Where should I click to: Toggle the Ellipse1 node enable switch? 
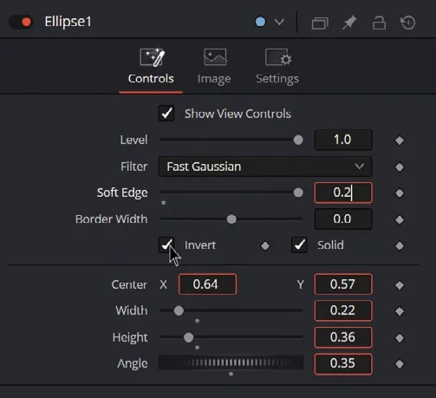pyautogui.click(x=21, y=22)
